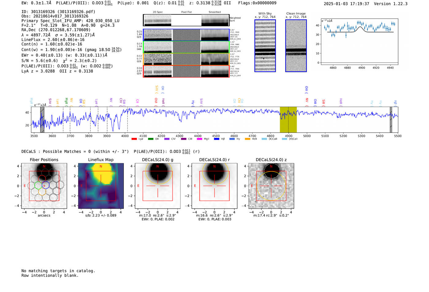The height and width of the screenshot is (292, 429).
Task: Click the m:17.4 rc:2.9" caption under z cutout
Action: (x=271, y=215)
